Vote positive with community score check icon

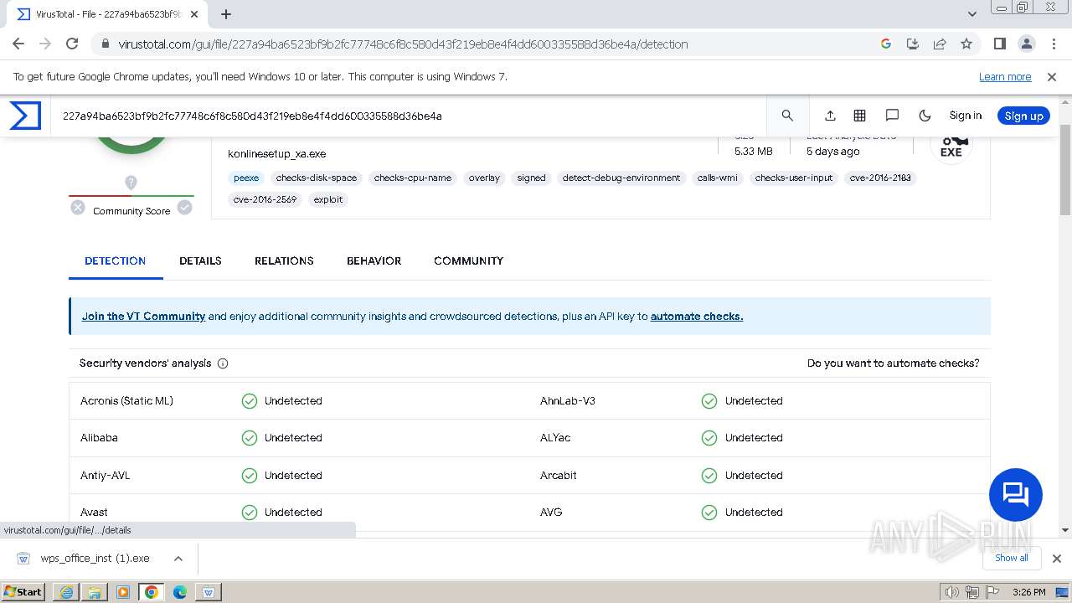point(185,208)
